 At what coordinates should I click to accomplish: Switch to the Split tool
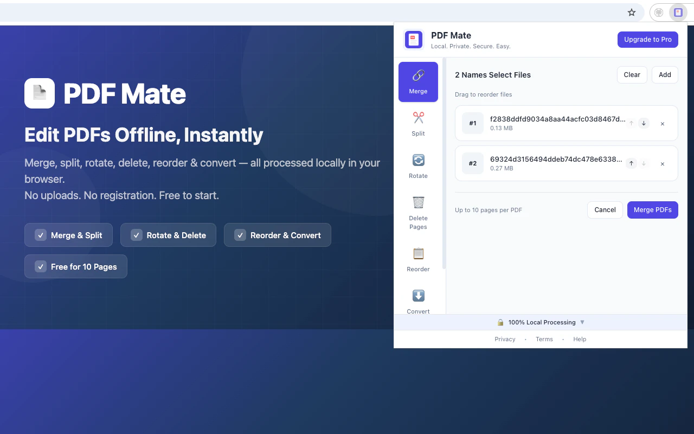tap(418, 124)
